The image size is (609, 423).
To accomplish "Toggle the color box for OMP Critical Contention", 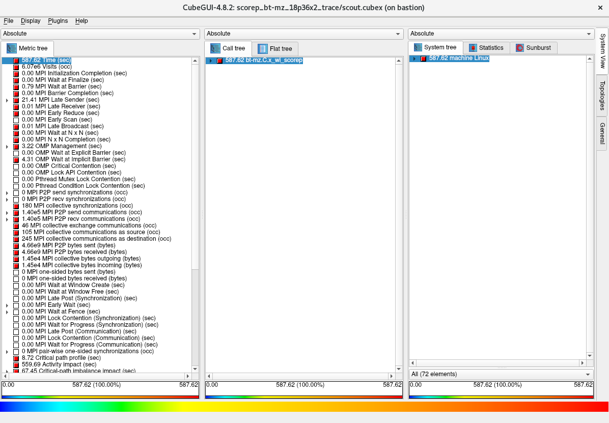I will [x=16, y=166].
